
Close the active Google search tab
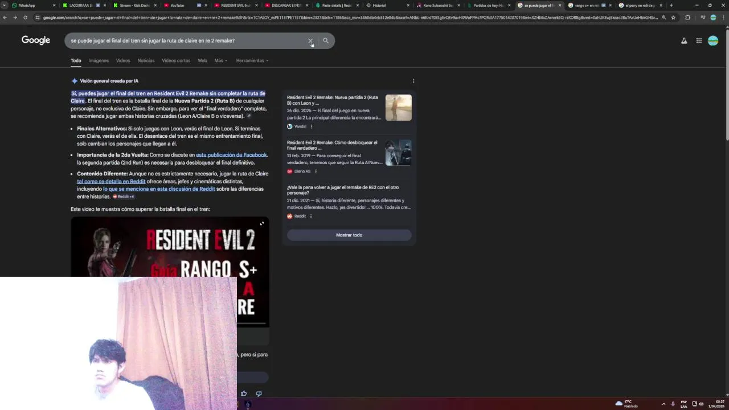point(560,5)
